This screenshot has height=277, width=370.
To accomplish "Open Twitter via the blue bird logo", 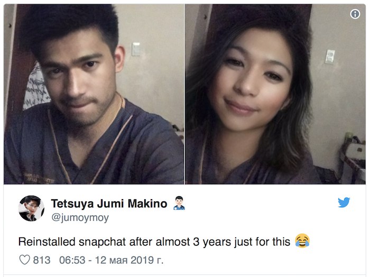I will 344,202.
